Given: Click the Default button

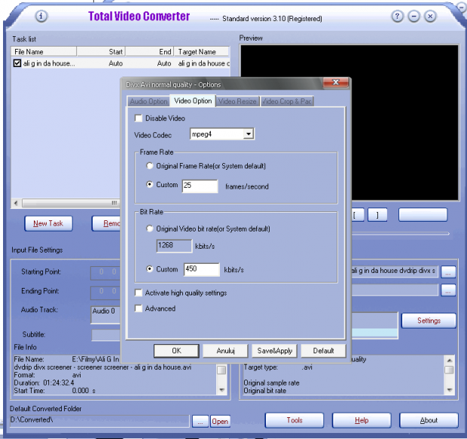Looking at the screenshot, I should click(x=323, y=350).
